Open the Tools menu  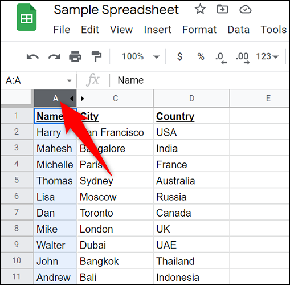pos(273,30)
